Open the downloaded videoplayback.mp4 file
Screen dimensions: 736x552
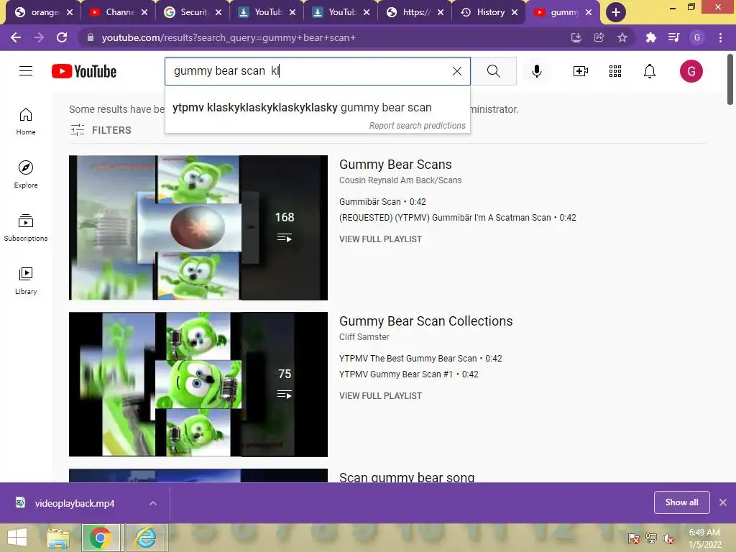[75, 503]
